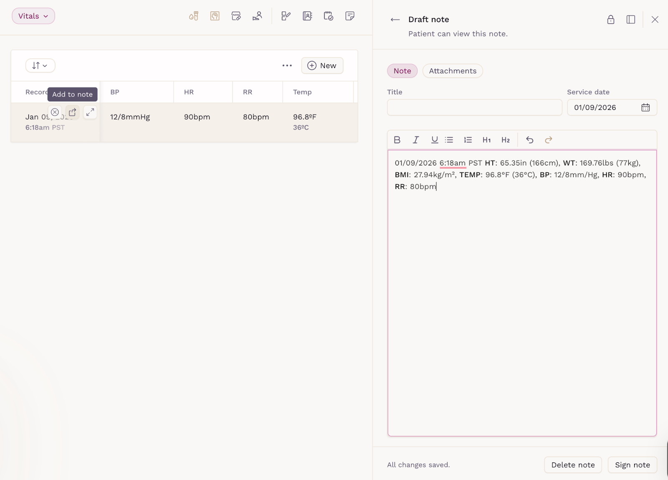Insert a numbered list
The width and height of the screenshot is (668, 480).
click(468, 140)
